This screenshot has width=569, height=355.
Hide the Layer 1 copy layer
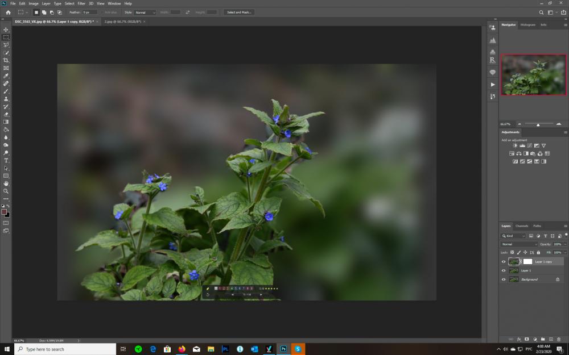[504, 261]
